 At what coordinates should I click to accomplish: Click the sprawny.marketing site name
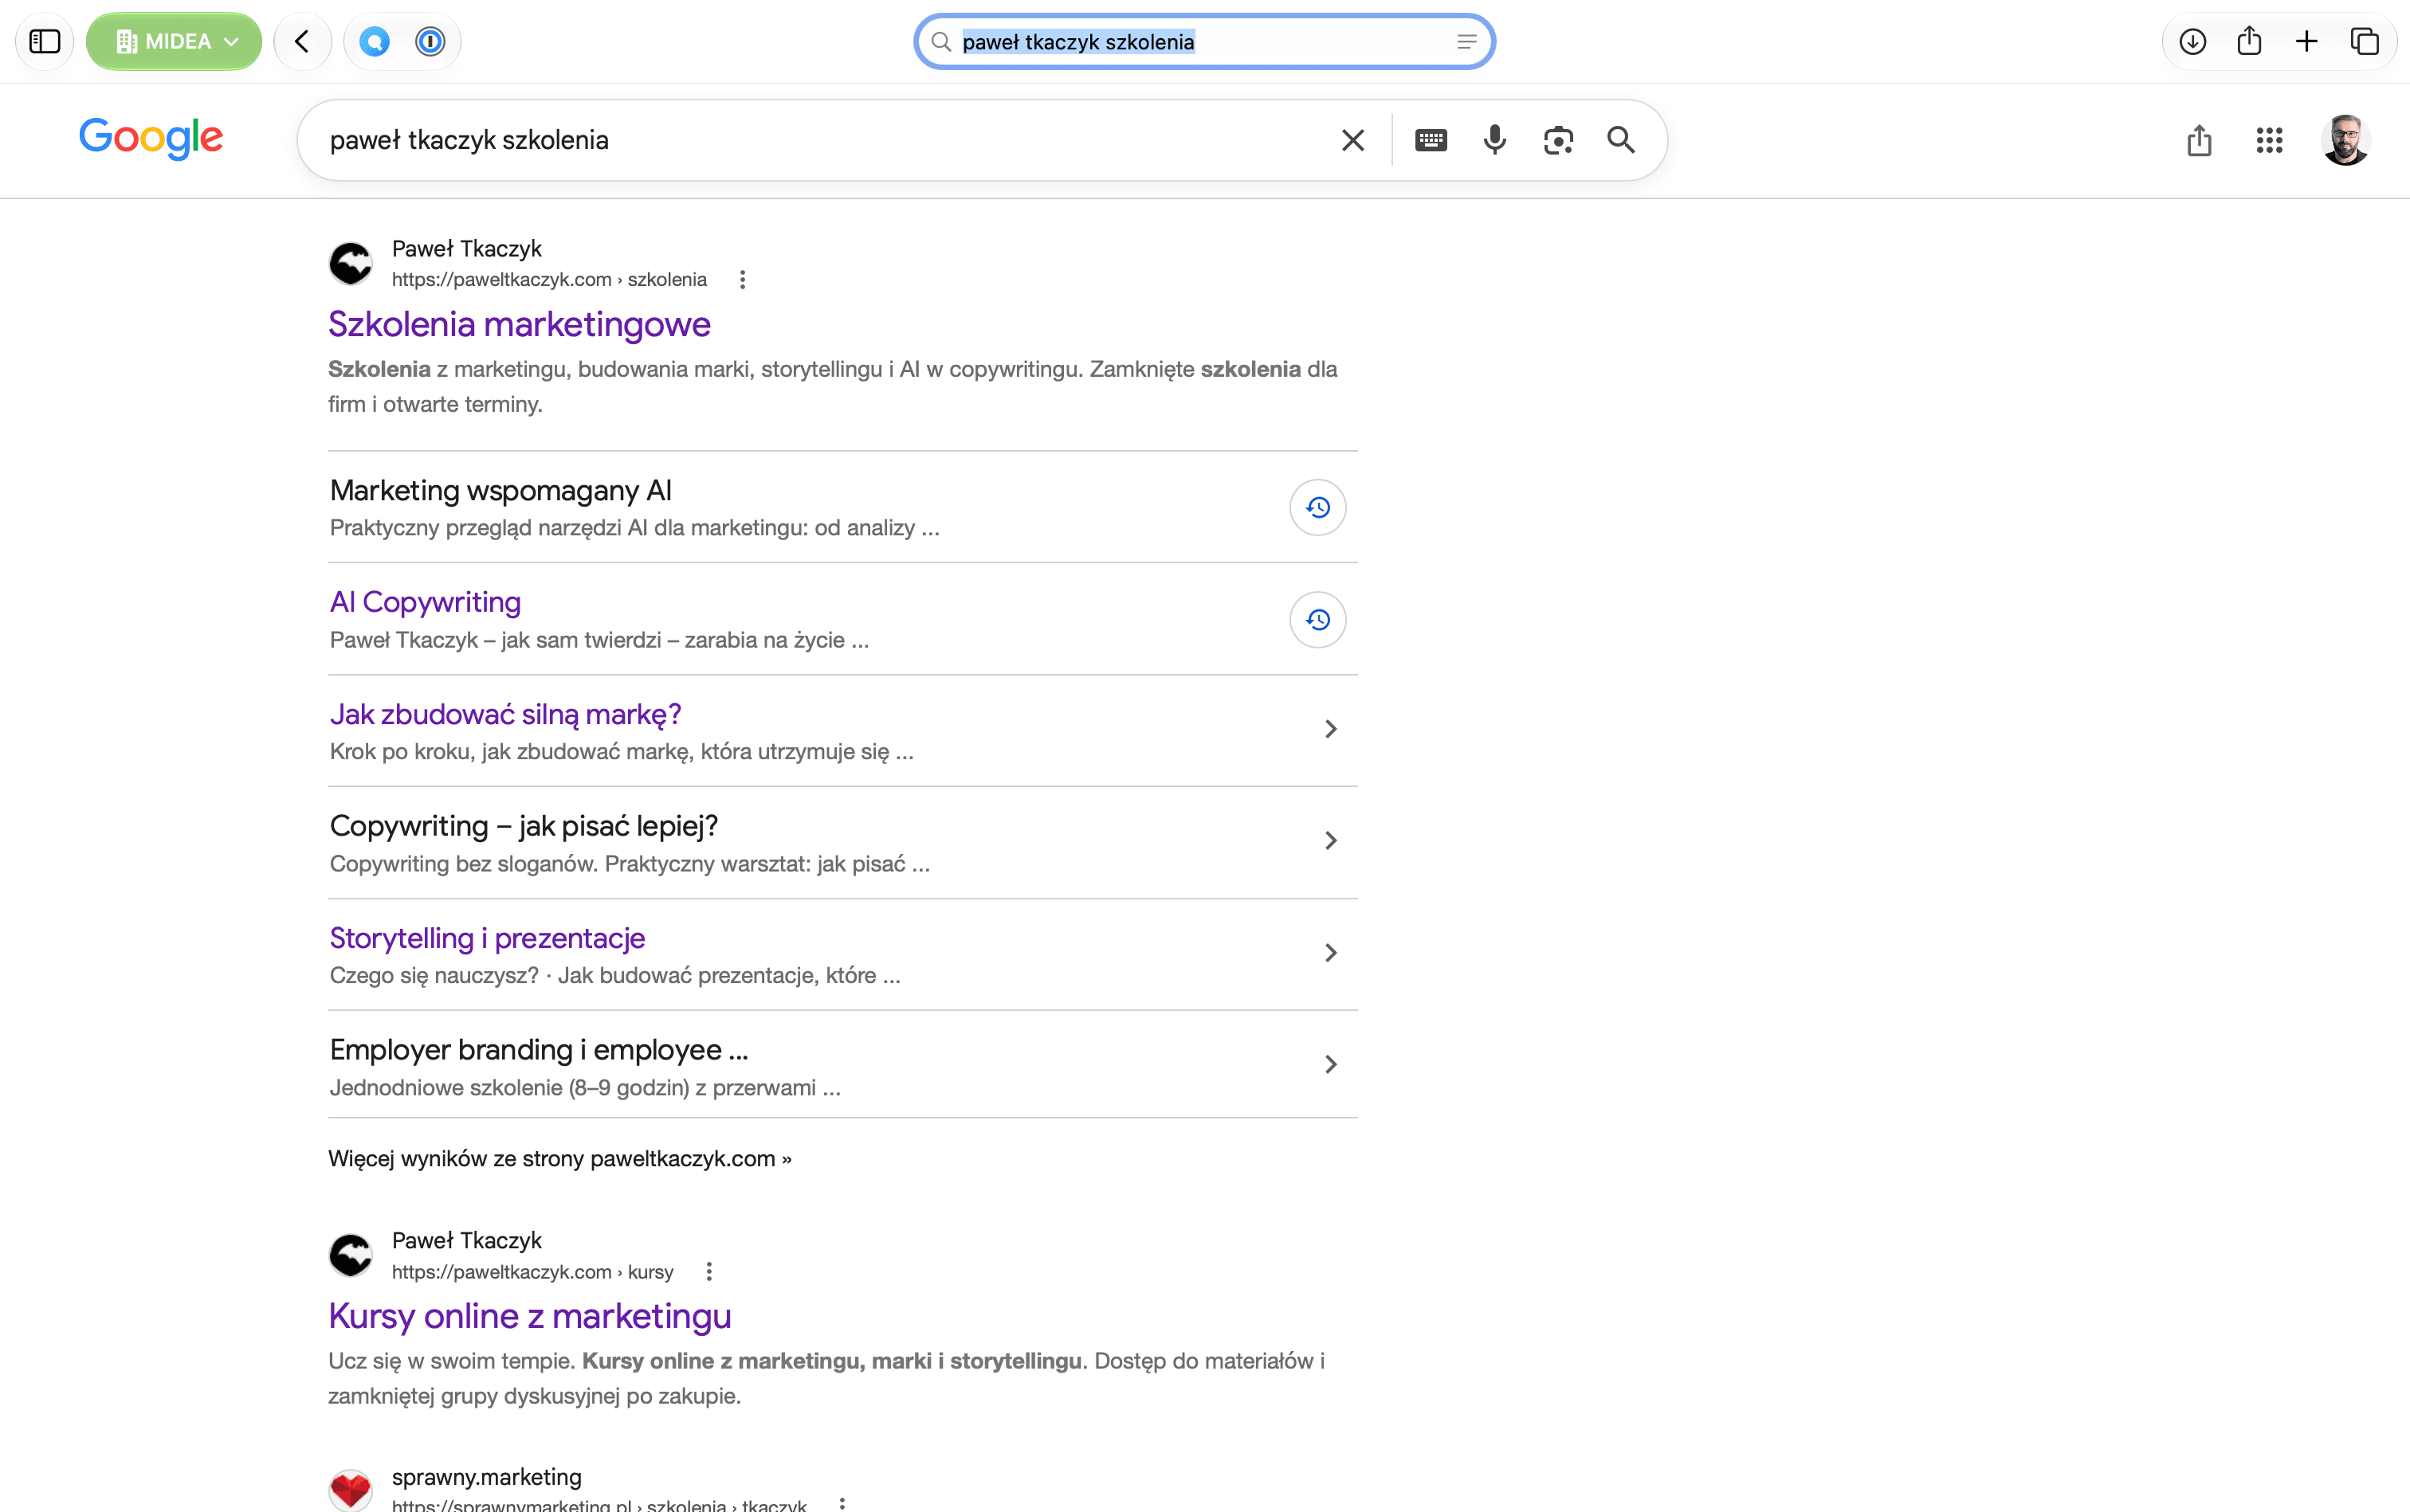(x=486, y=1477)
